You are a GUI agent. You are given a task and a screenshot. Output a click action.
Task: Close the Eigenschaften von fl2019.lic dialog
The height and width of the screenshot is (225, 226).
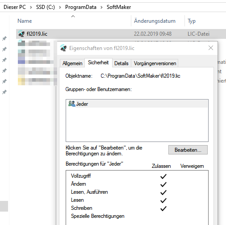211,48
